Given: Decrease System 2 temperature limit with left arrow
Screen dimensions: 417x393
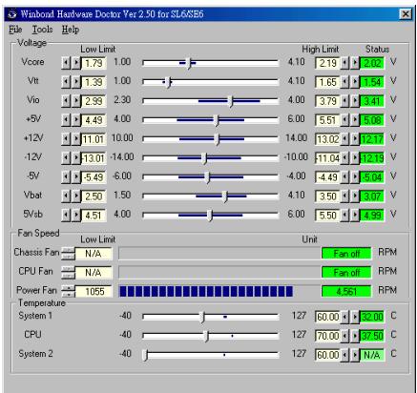Looking at the screenshot, I should [344, 355].
